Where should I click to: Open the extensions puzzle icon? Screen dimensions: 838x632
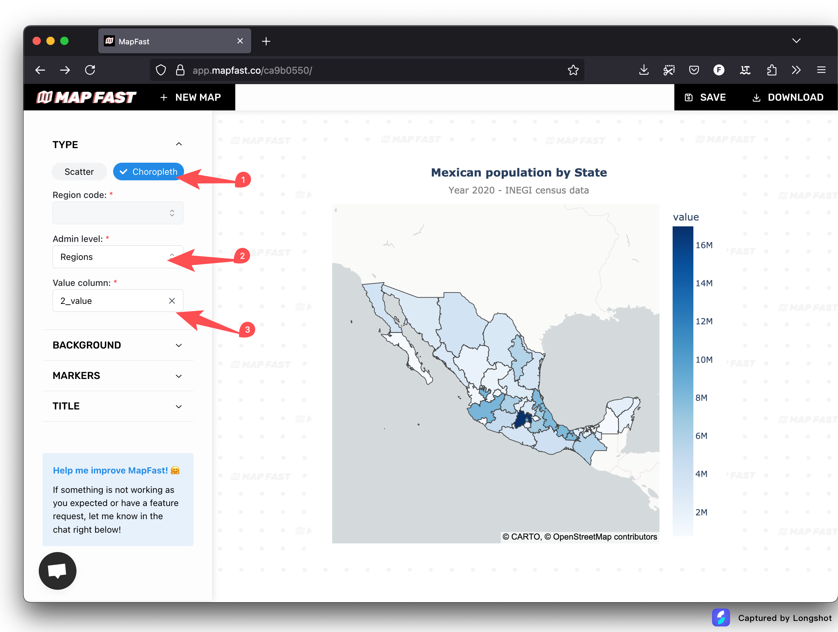(772, 70)
